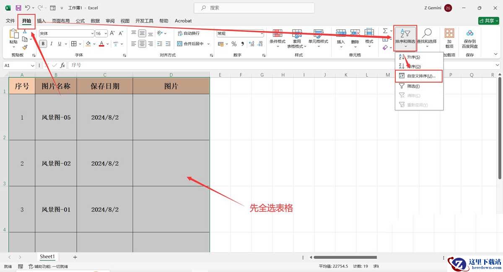The image size is (503, 272).
Task: Toggle Wrap Text option
Action: click(189, 33)
